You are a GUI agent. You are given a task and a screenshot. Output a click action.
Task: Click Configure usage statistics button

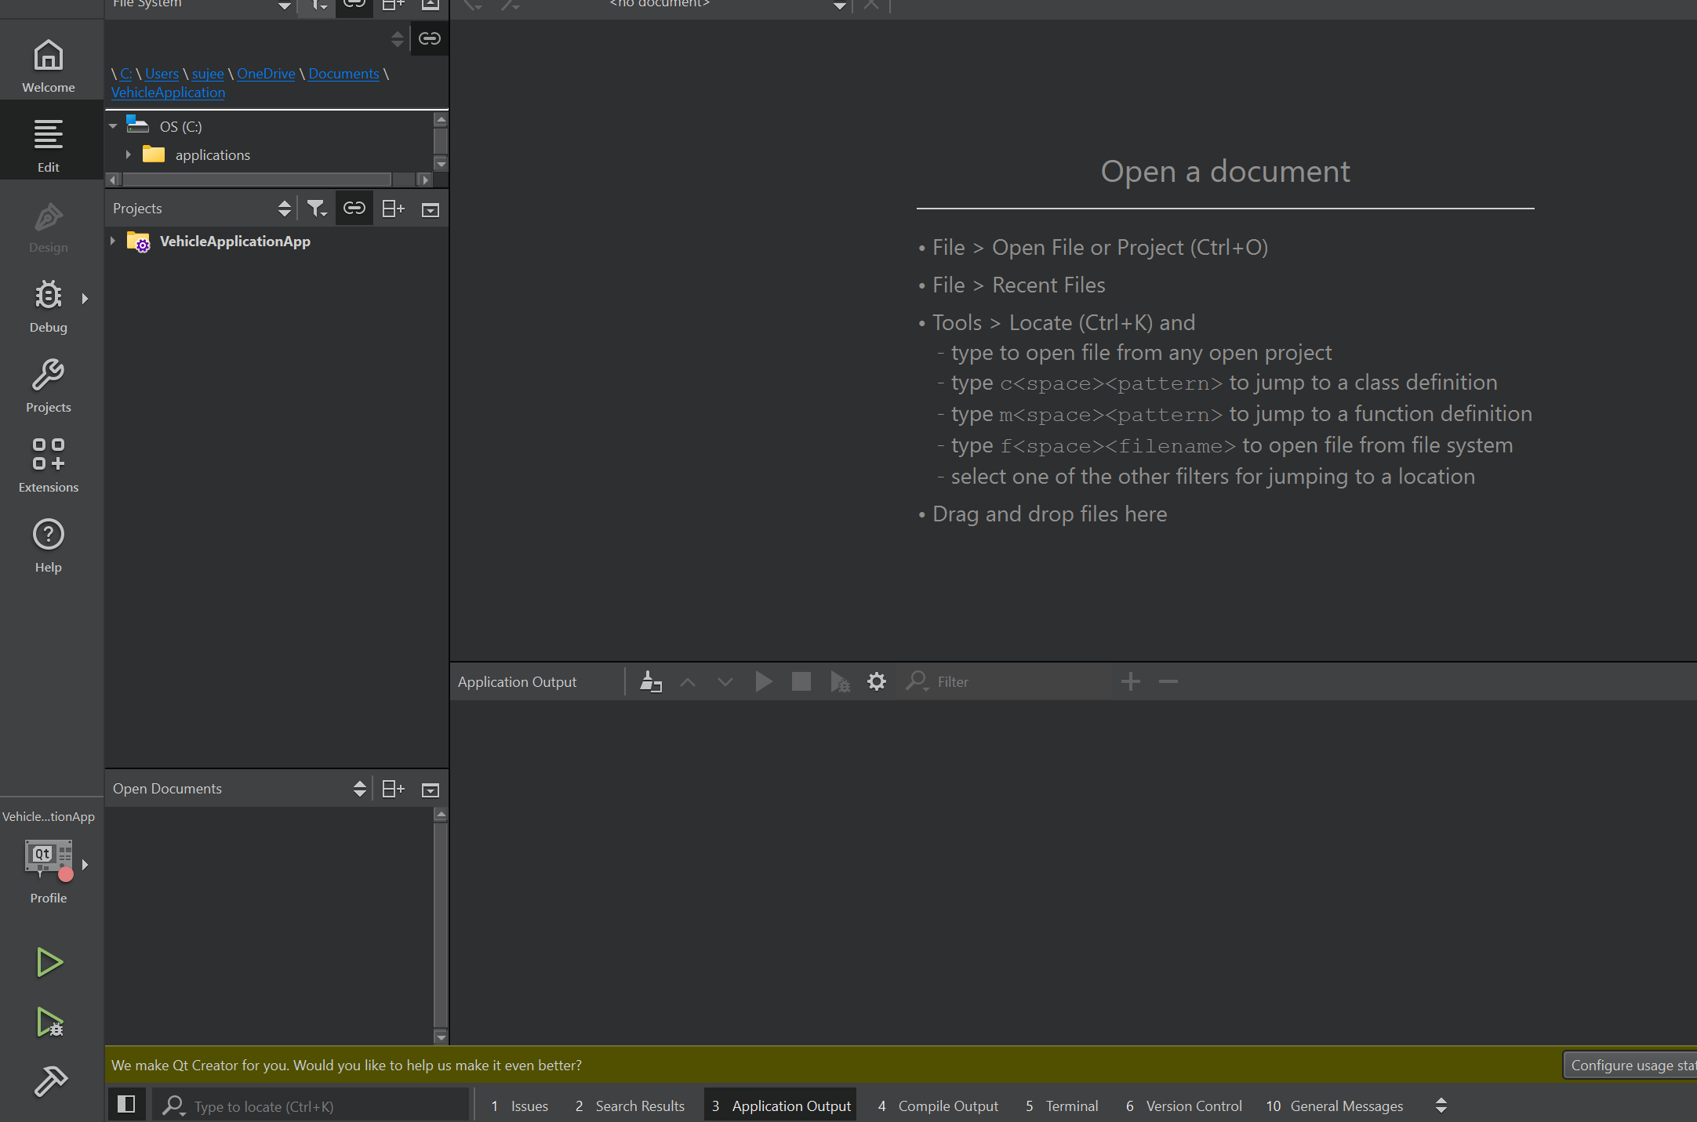coord(1630,1065)
